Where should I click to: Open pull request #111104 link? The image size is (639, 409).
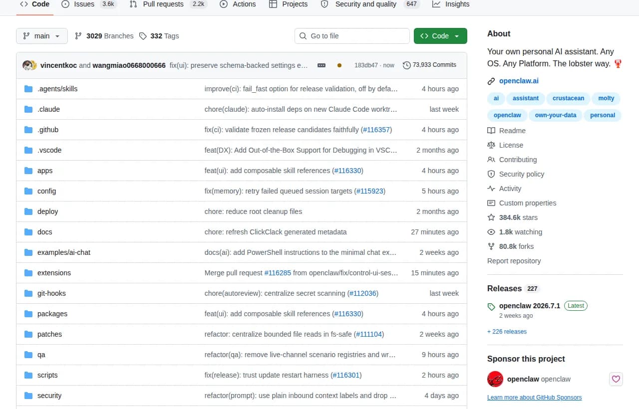click(369, 334)
